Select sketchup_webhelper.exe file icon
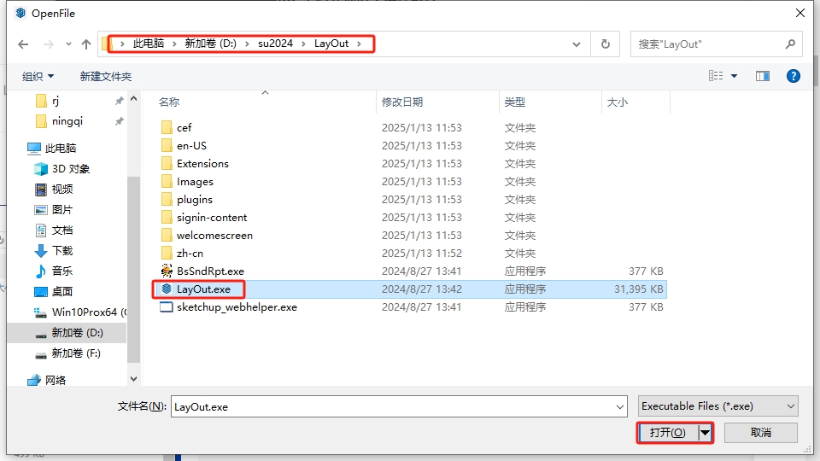Screen dimensions: 820x461 point(167,306)
